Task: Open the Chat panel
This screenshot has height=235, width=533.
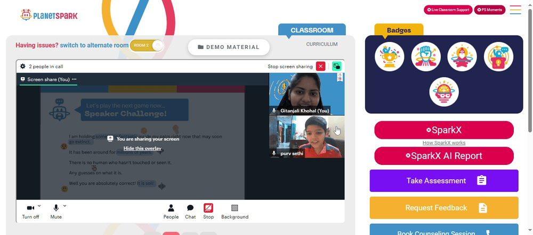Action: click(x=190, y=212)
